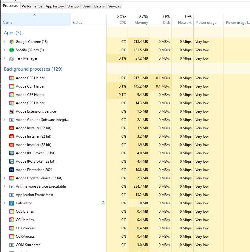Click the 718.4 MB memory cell
The image size is (250, 252).
(139, 42)
